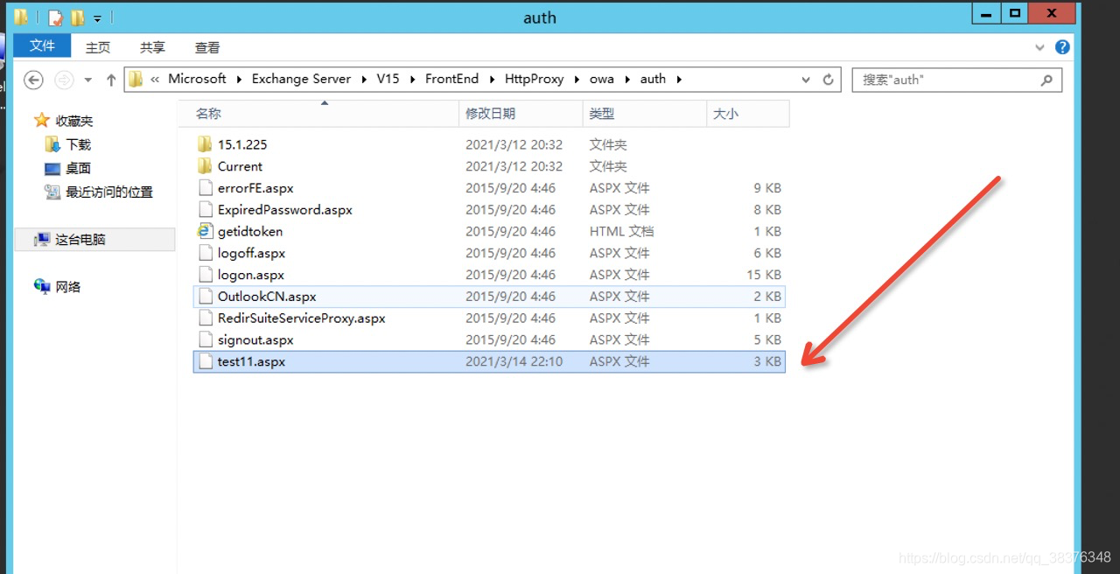
Task: Click the 最近访问的位置 icon
Action: point(52,192)
